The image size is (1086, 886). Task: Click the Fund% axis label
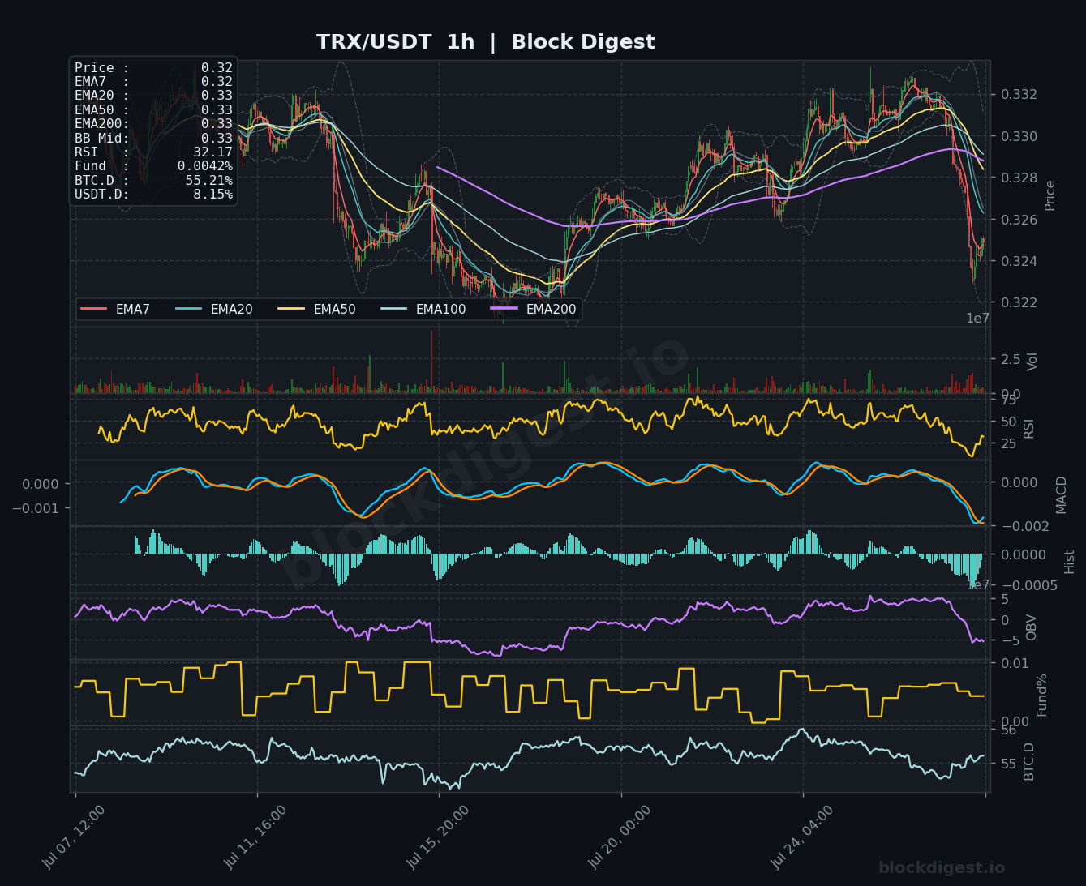[x=1042, y=695]
